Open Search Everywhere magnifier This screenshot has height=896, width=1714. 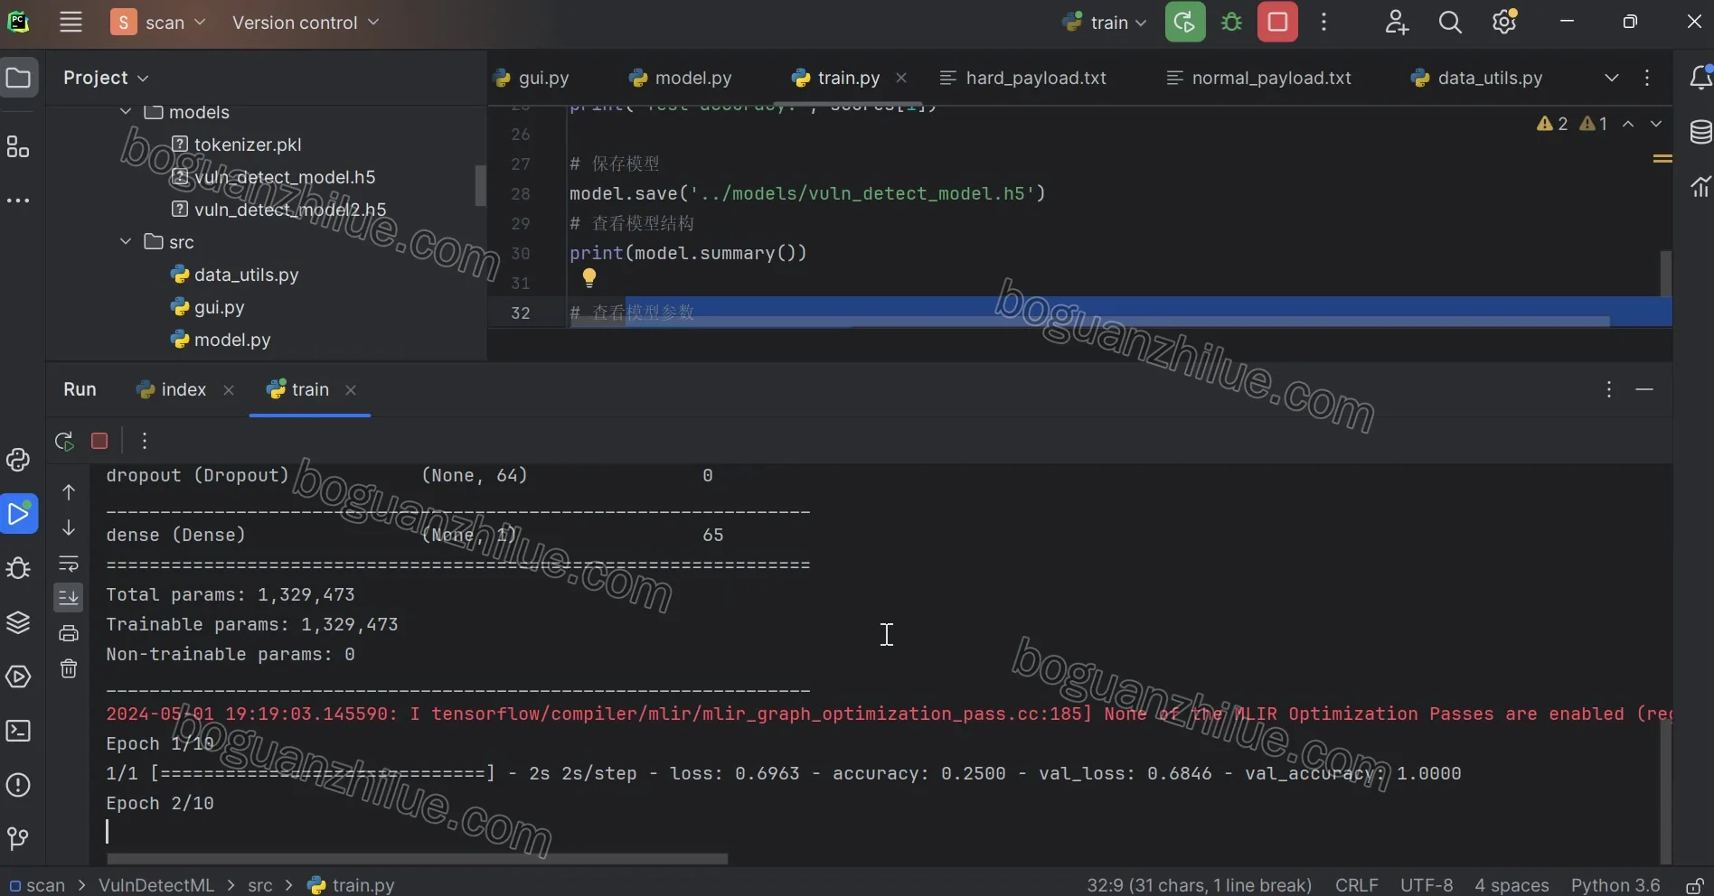pyautogui.click(x=1450, y=23)
